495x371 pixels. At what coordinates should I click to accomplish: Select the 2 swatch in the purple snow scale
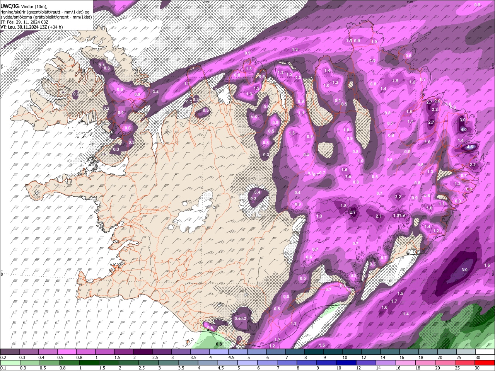[143, 352]
